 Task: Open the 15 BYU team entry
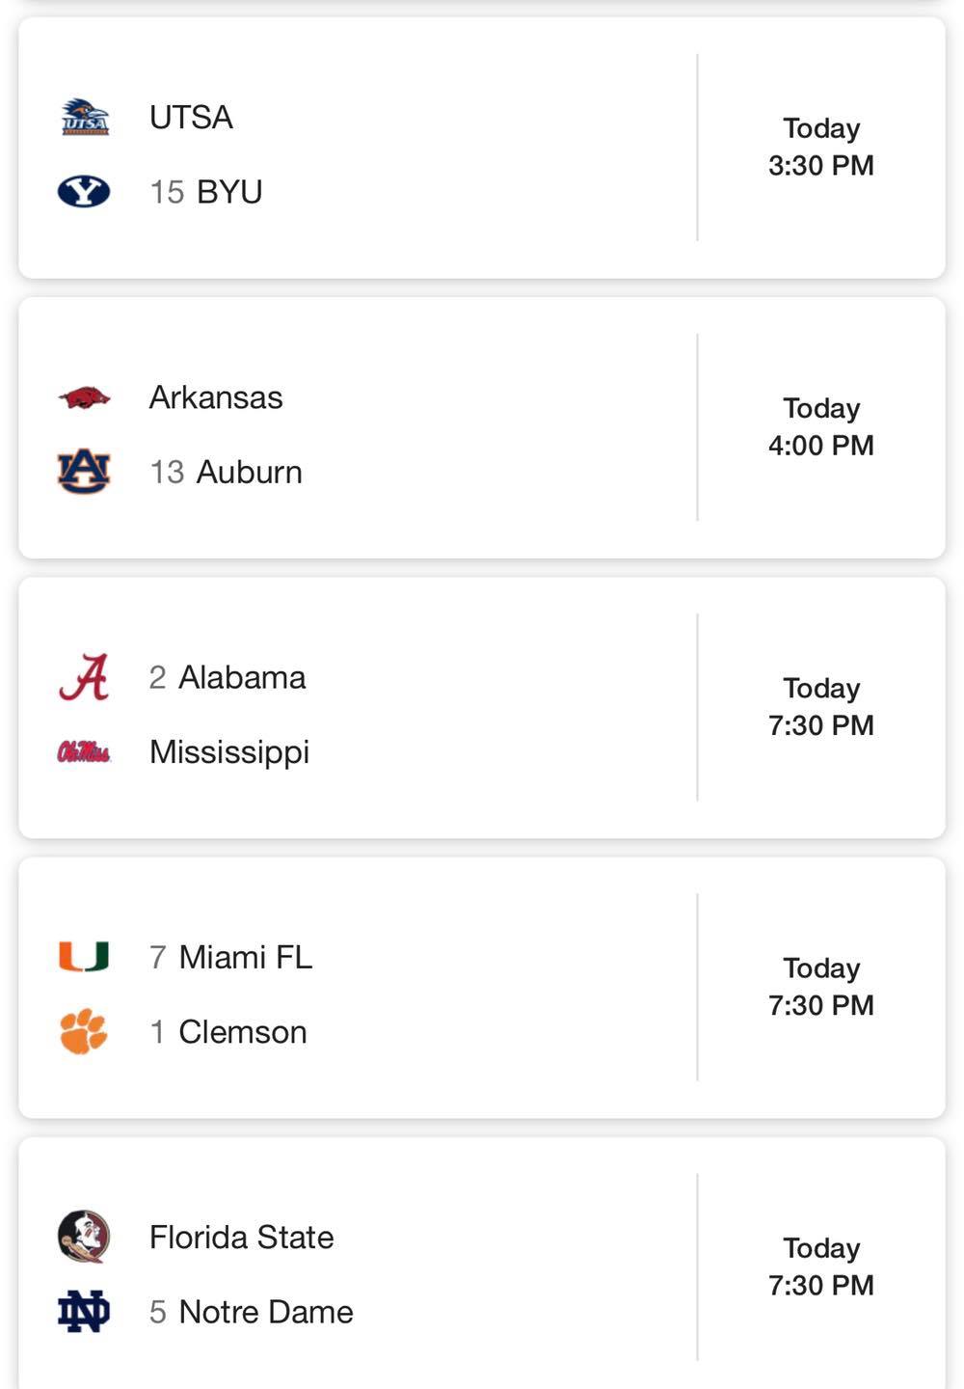click(x=206, y=192)
